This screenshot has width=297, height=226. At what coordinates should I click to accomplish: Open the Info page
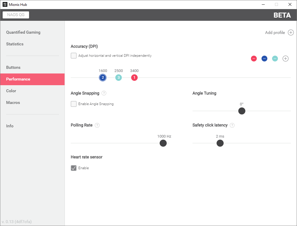coord(10,126)
